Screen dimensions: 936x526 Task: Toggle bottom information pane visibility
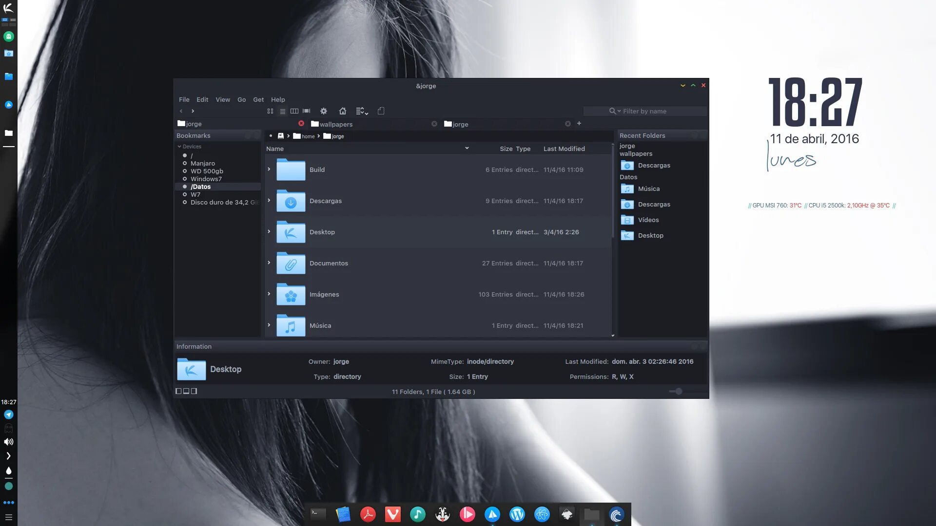click(x=186, y=391)
